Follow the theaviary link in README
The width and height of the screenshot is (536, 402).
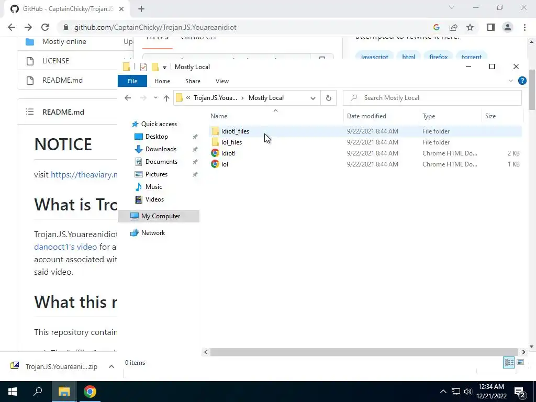[x=84, y=175]
